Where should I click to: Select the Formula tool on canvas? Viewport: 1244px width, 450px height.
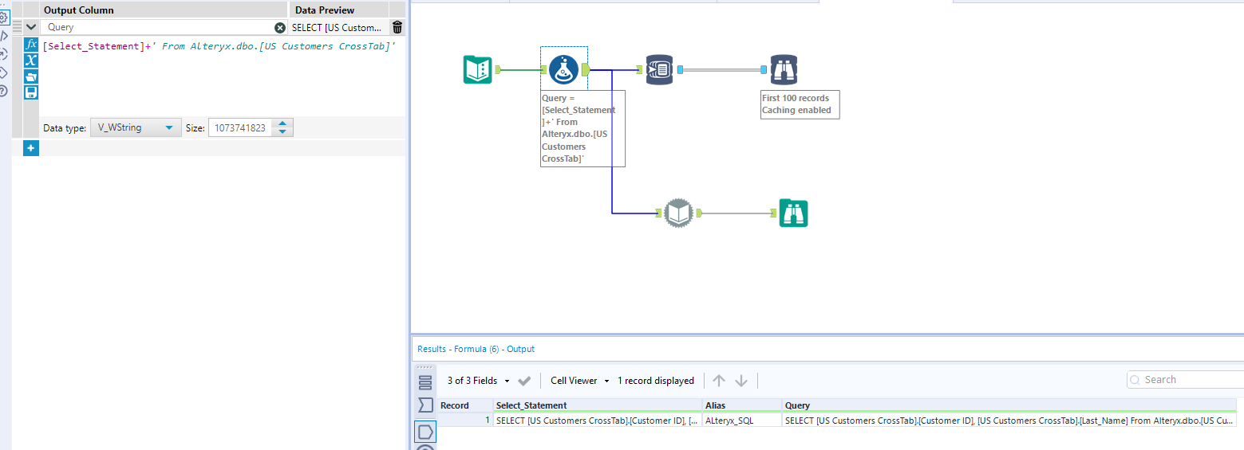[563, 70]
